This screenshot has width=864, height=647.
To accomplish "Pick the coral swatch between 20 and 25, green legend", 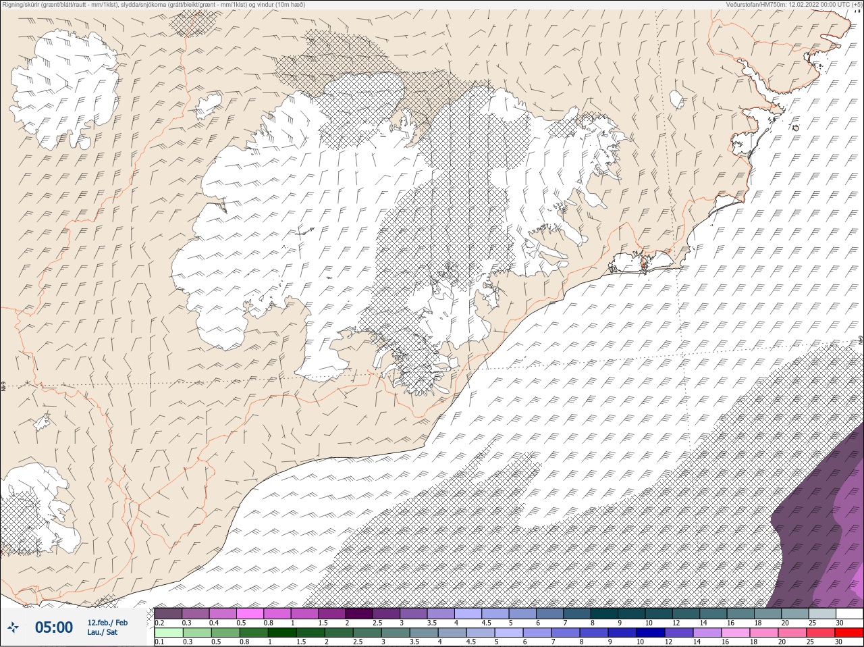I will 792,633.
